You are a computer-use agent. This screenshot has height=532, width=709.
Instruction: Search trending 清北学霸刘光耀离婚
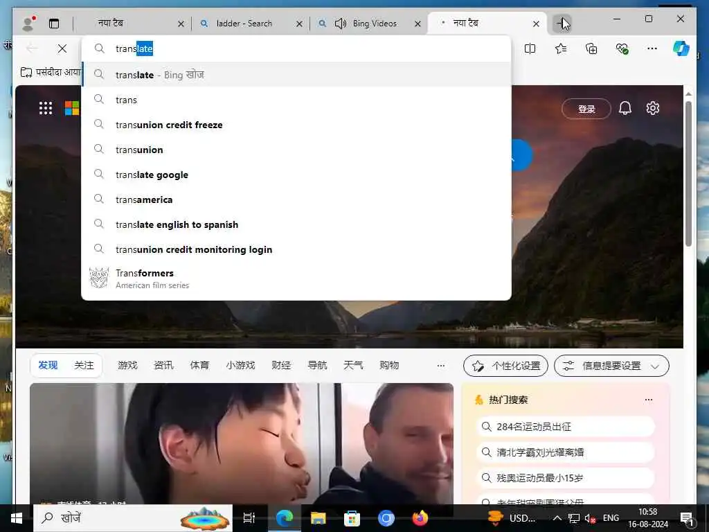566,452
